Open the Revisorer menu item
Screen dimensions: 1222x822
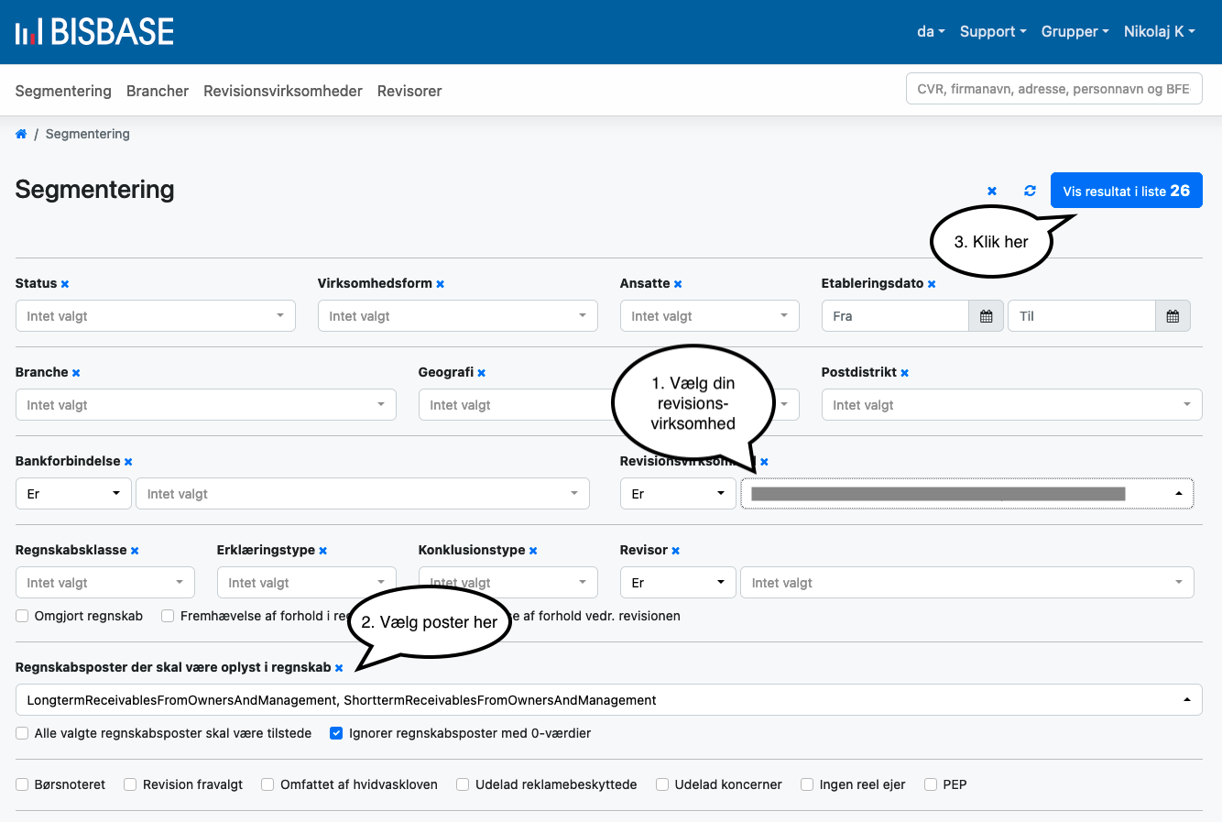(x=409, y=91)
